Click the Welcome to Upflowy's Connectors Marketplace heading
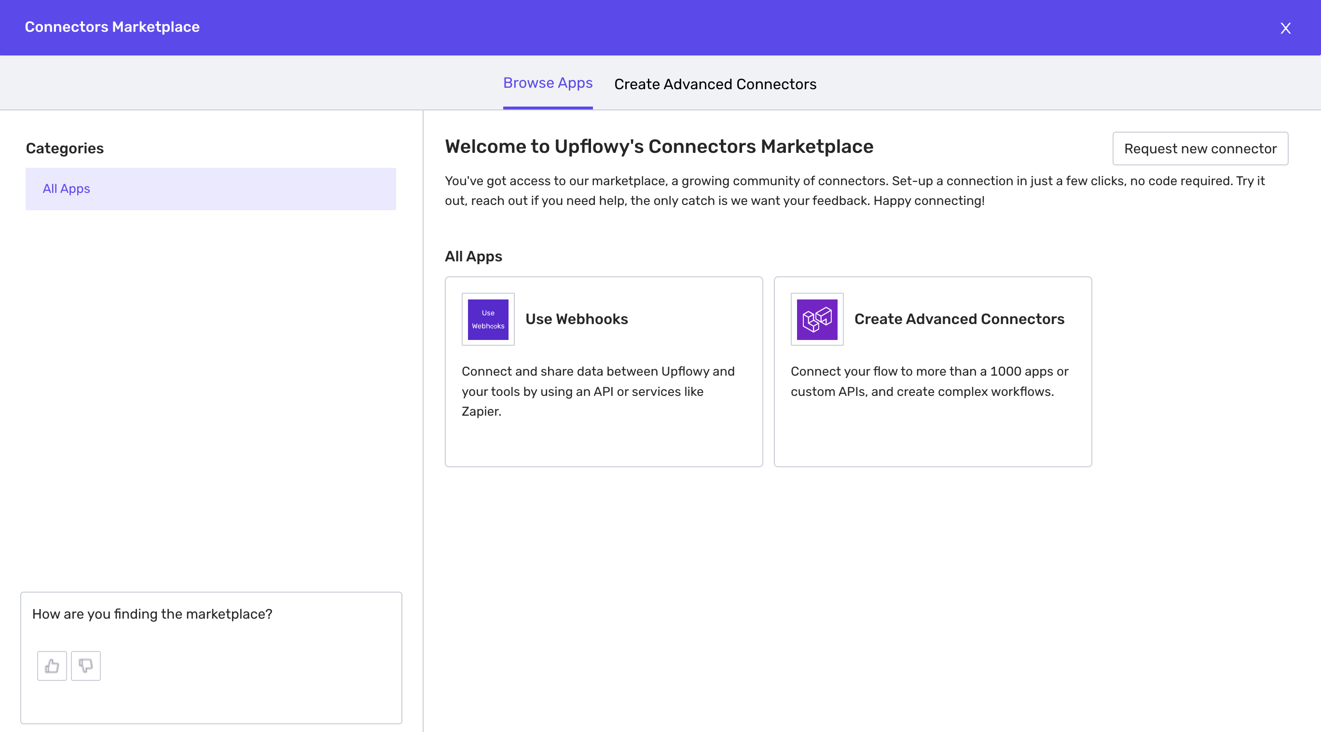This screenshot has width=1321, height=732. click(659, 147)
